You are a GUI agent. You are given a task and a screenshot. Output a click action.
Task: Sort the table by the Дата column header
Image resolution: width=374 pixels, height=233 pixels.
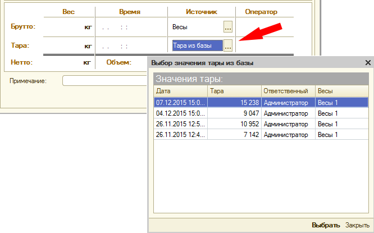coord(179,91)
